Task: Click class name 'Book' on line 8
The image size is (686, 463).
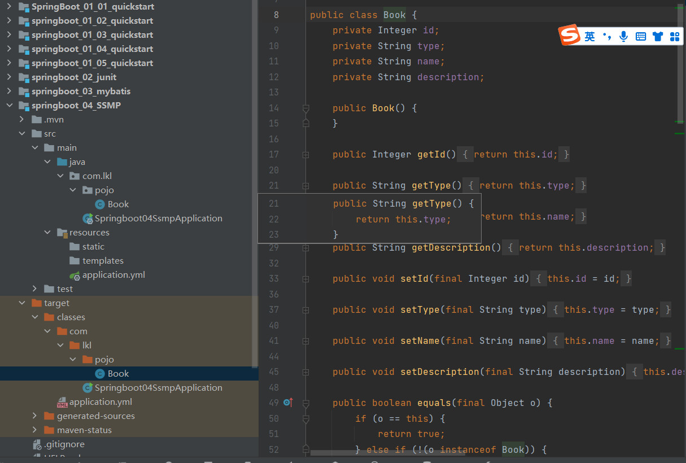Action: click(x=395, y=15)
